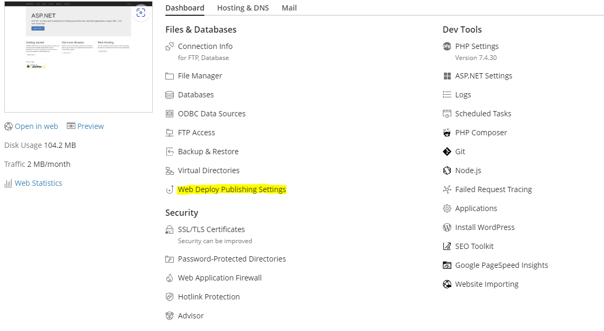Open Web Deploy Publishing Settings
Screen dimensions: 604x331
click(x=232, y=189)
